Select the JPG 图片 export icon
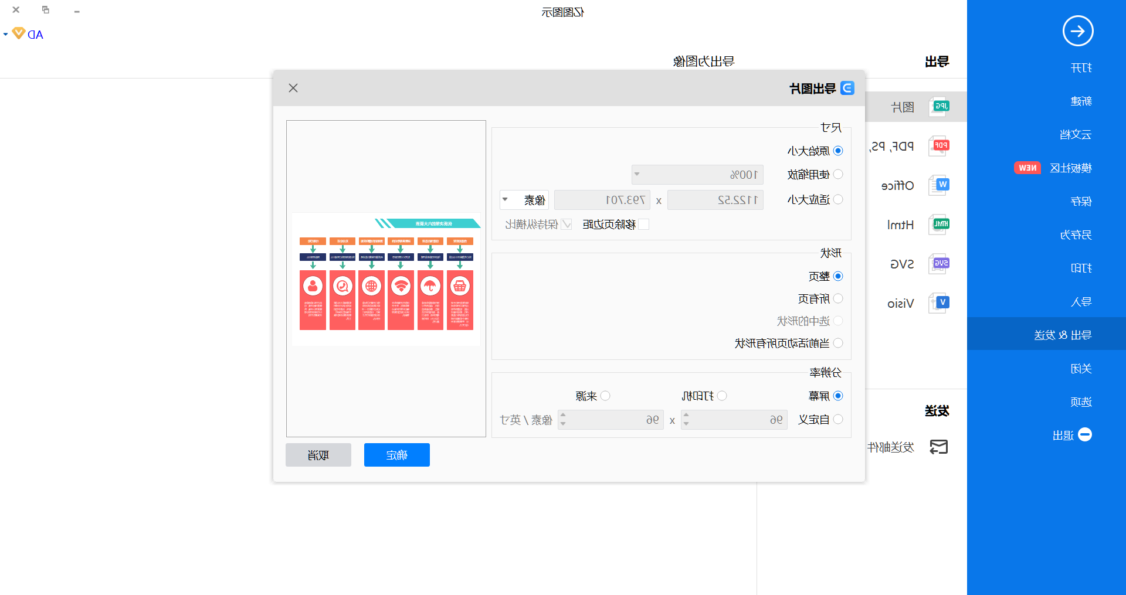Screen dimensions: 1126x595 [x=939, y=107]
